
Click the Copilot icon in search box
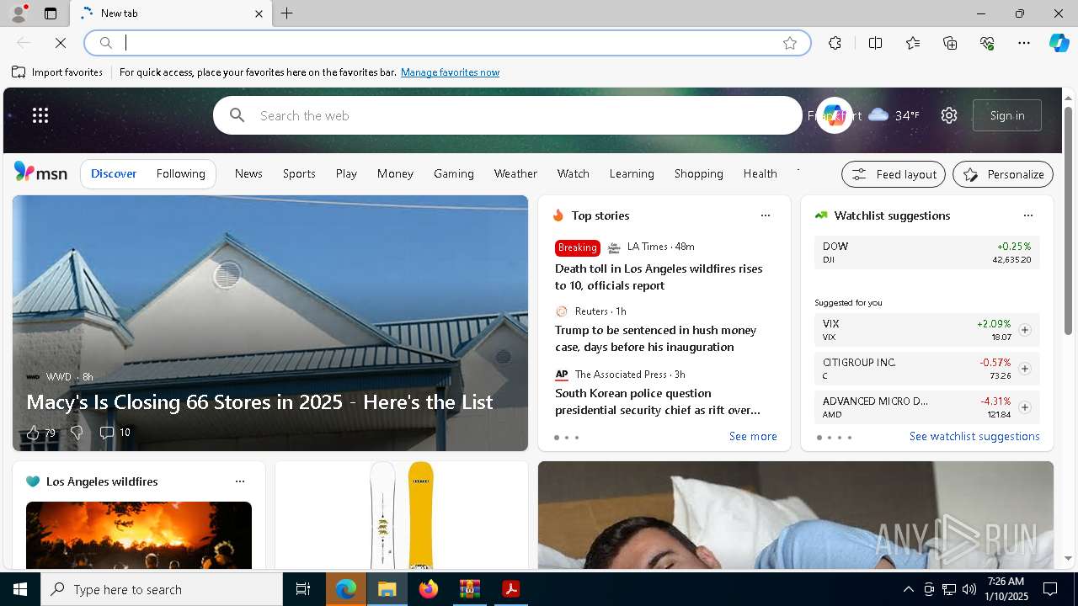click(x=834, y=115)
